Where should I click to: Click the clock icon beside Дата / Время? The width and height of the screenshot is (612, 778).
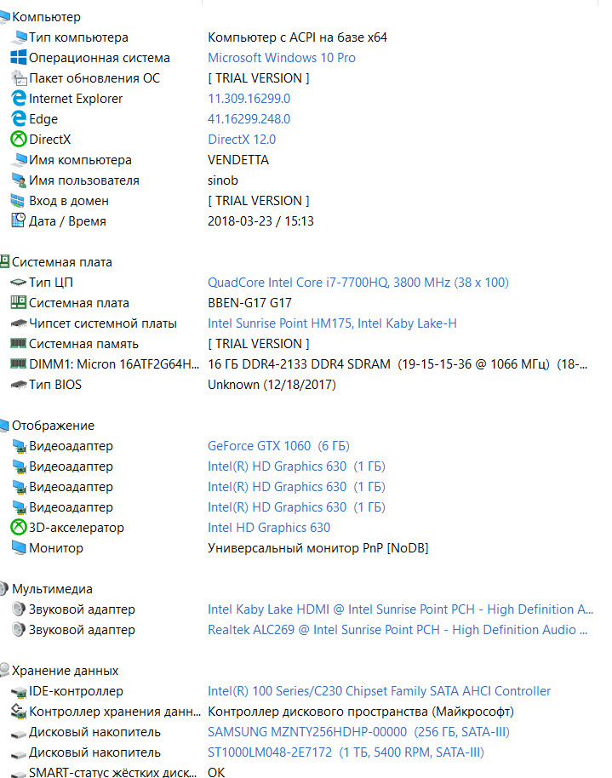(18, 220)
